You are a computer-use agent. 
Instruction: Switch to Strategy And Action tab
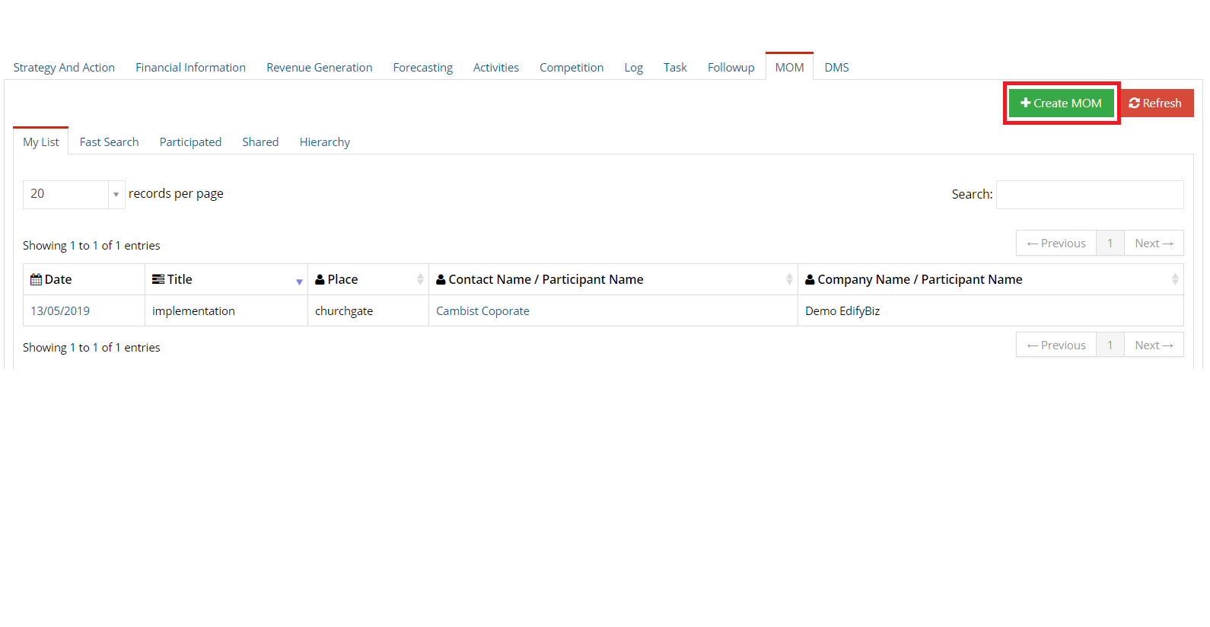(64, 68)
